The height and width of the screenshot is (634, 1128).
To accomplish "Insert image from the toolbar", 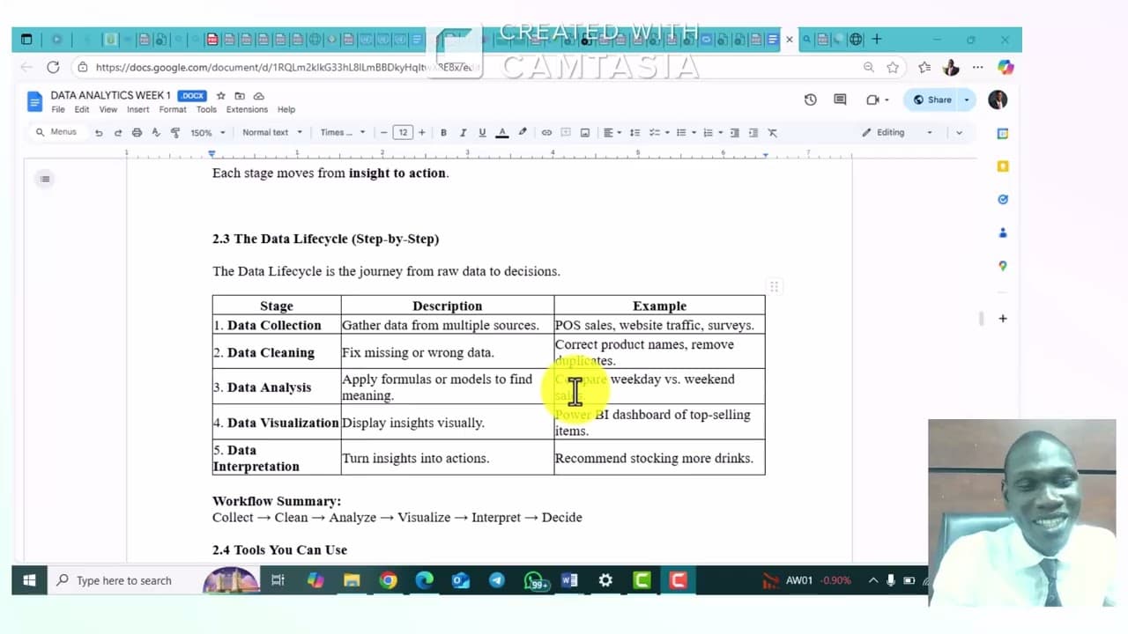I will (584, 133).
